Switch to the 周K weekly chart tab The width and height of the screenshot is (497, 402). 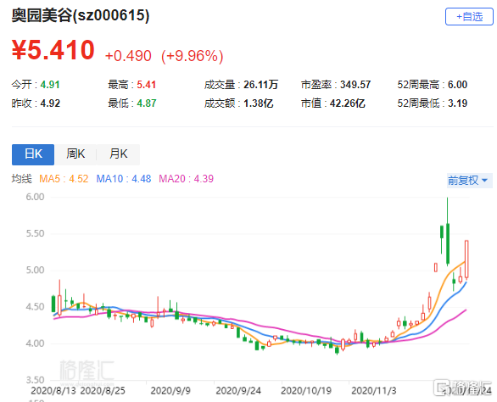(75, 154)
